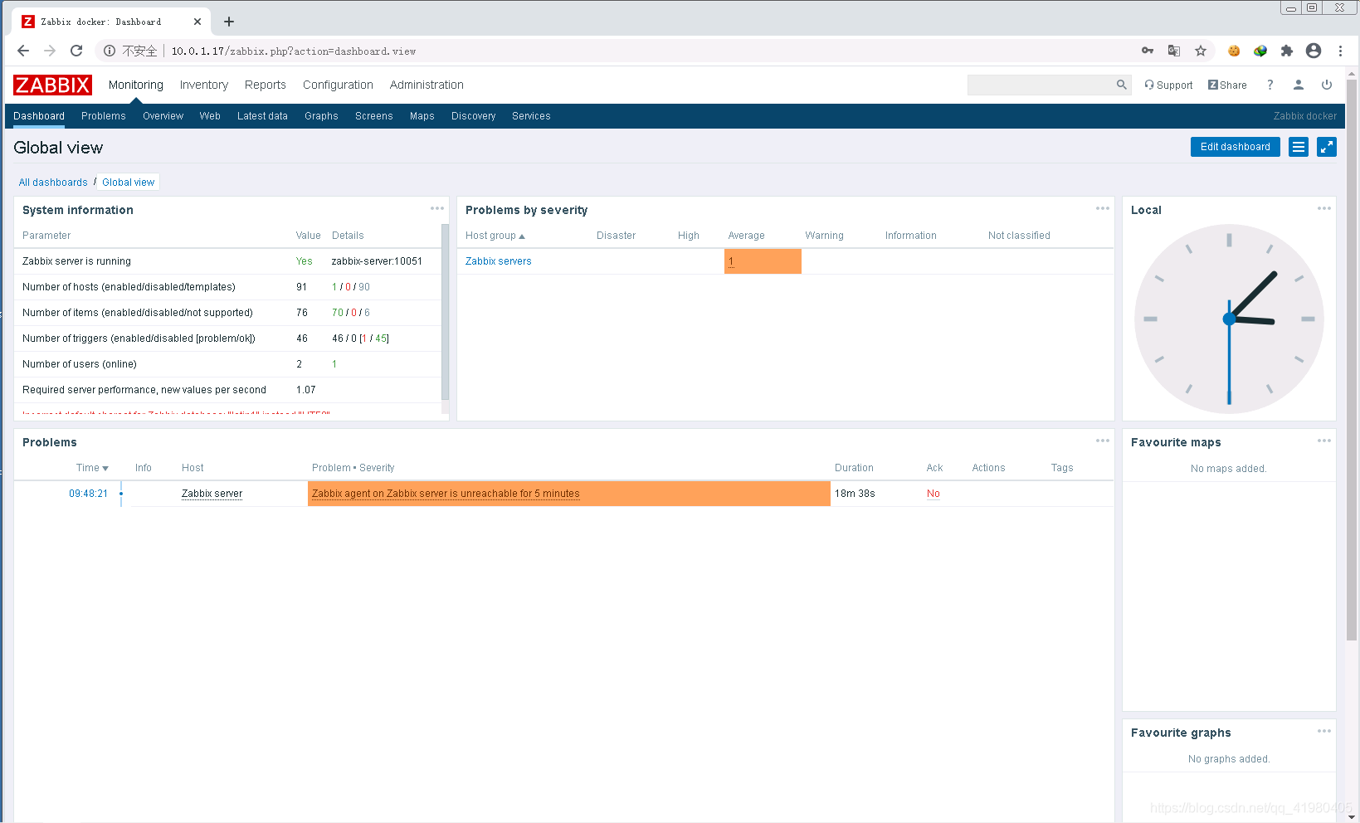
Task: Open System information widget options menu
Action: click(437, 208)
